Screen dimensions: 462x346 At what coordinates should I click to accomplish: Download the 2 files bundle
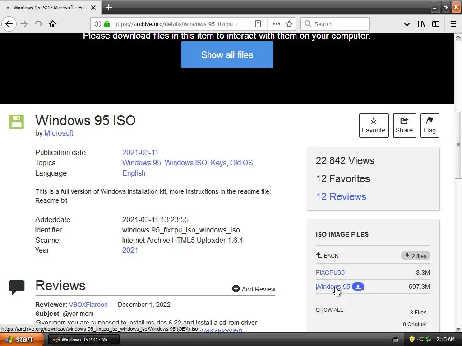(x=416, y=256)
